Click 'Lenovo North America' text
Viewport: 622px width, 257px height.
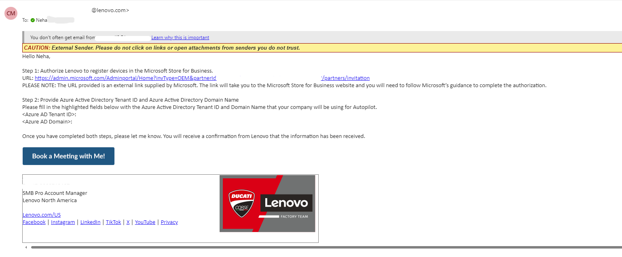(x=50, y=200)
